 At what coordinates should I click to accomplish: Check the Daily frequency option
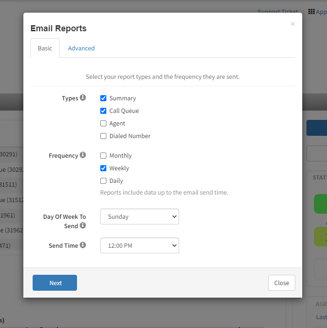click(x=103, y=181)
